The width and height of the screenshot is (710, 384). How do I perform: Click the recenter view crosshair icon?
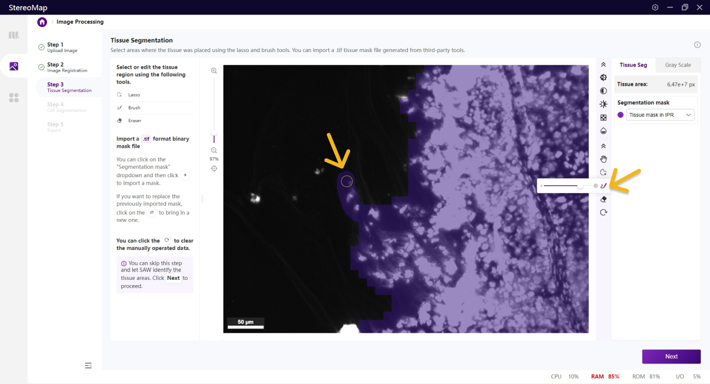[214, 168]
